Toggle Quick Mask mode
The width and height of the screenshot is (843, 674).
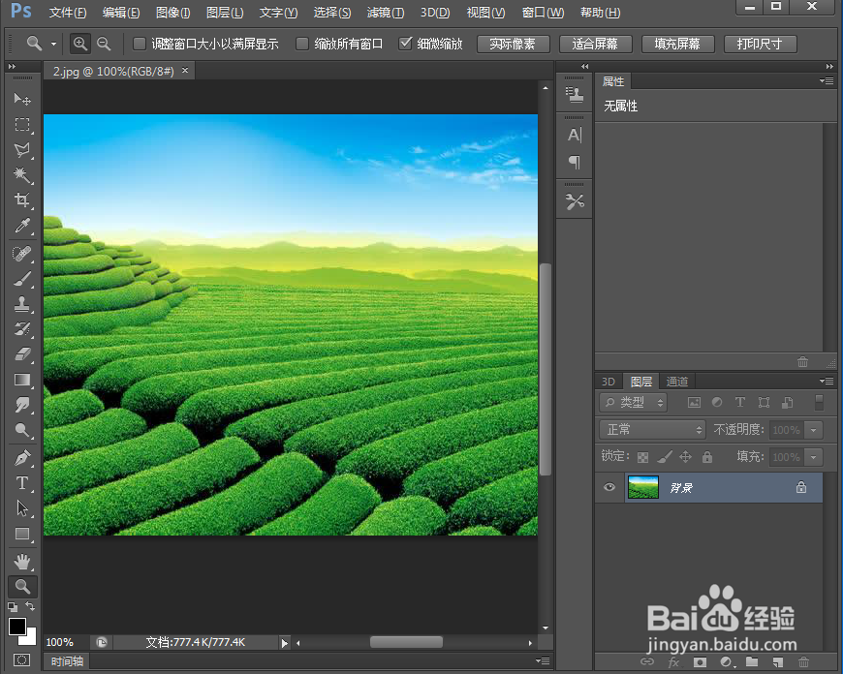[22, 660]
